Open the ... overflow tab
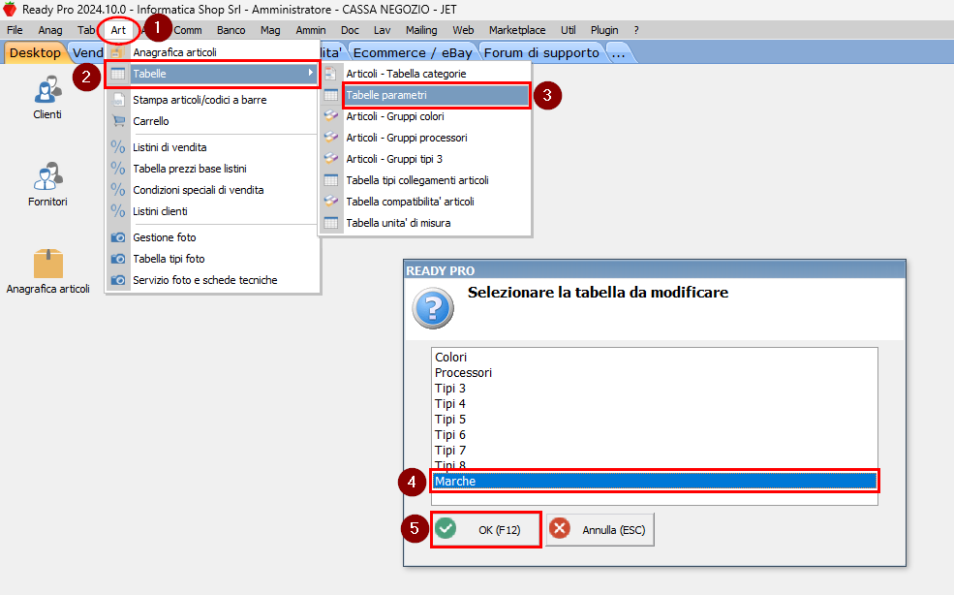This screenshot has width=954, height=595. coord(619,53)
